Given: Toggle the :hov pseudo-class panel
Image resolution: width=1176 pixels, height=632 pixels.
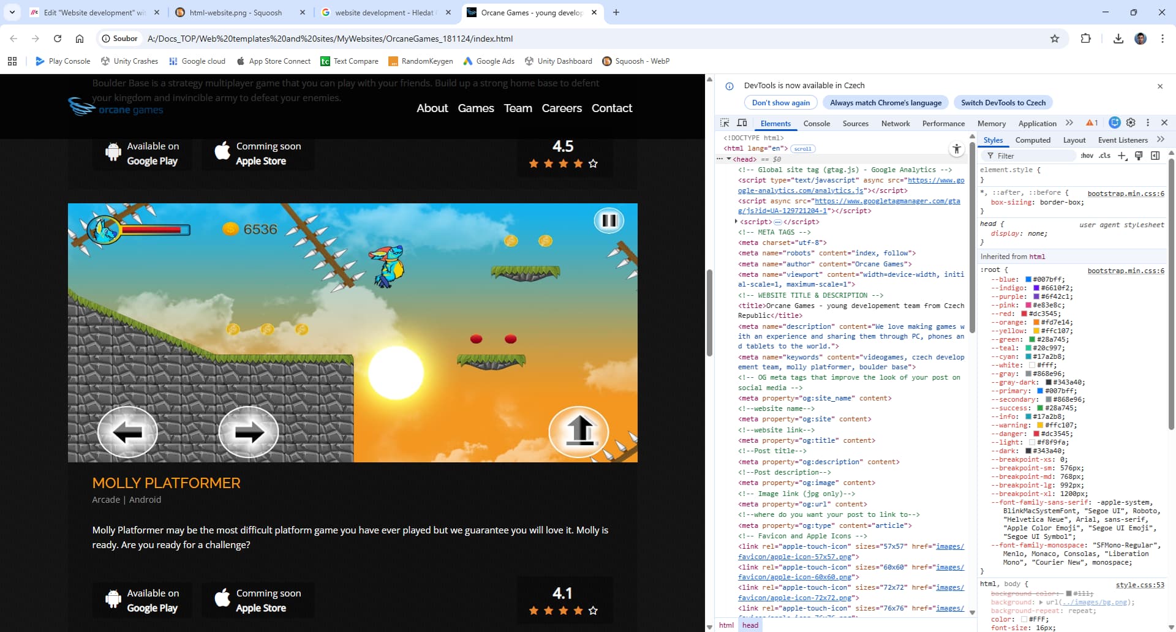Looking at the screenshot, I should (1087, 156).
